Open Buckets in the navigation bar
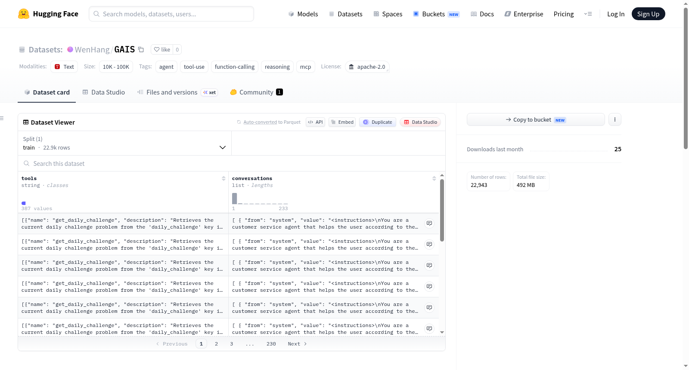 click(436, 14)
